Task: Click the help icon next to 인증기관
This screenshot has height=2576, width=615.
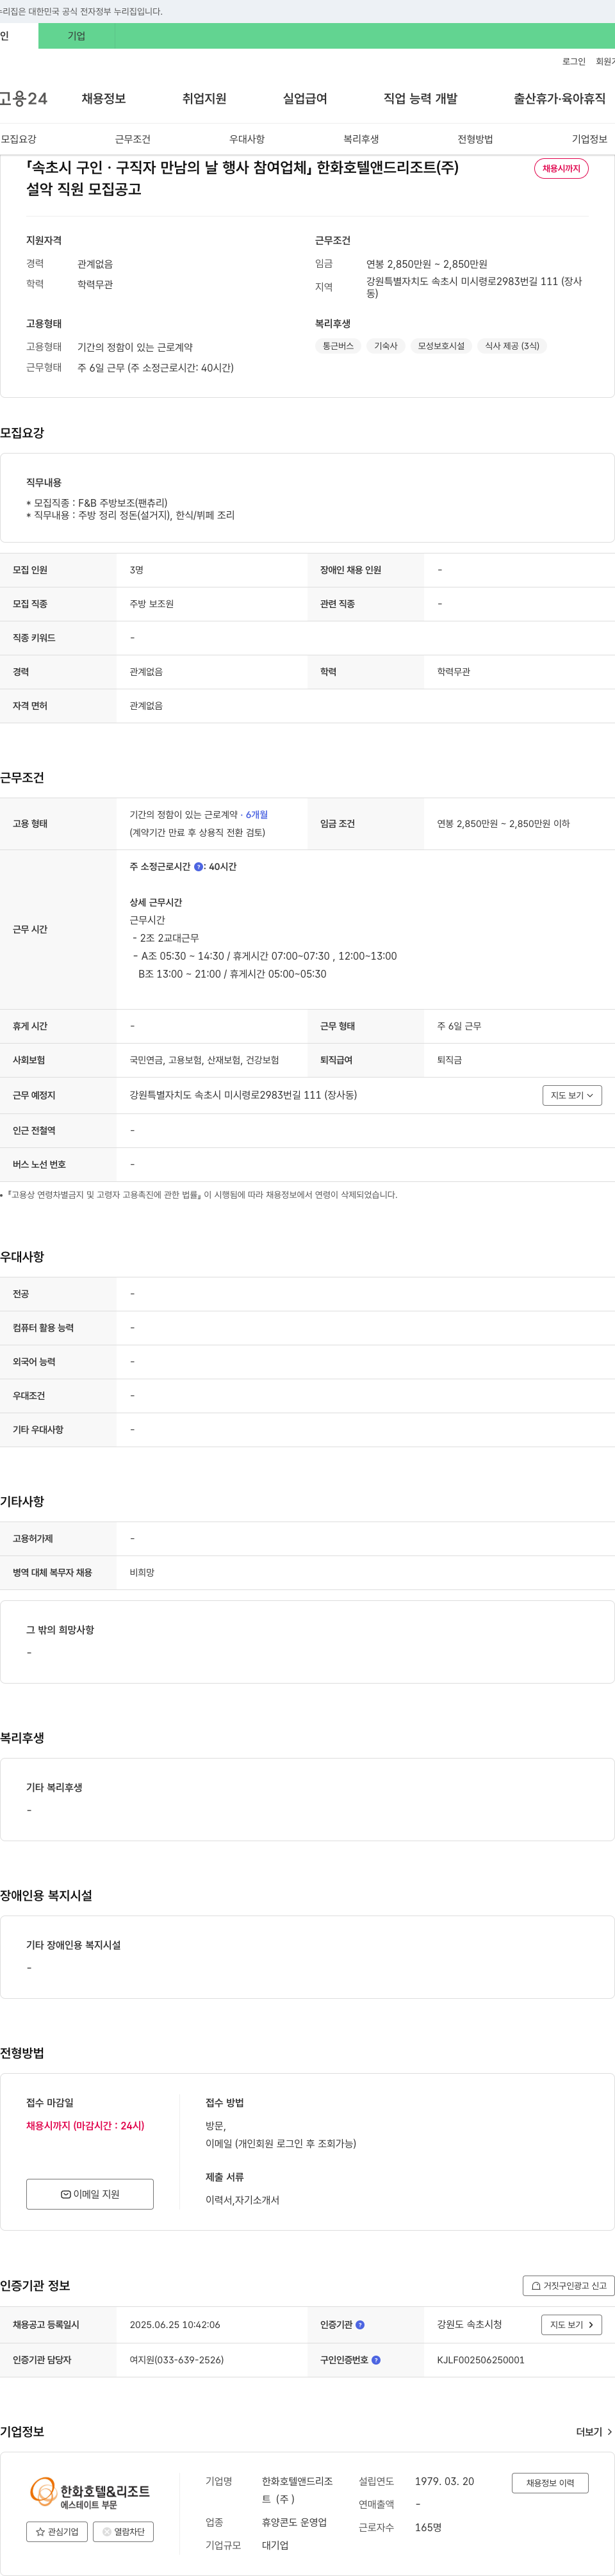Action: (x=360, y=2325)
